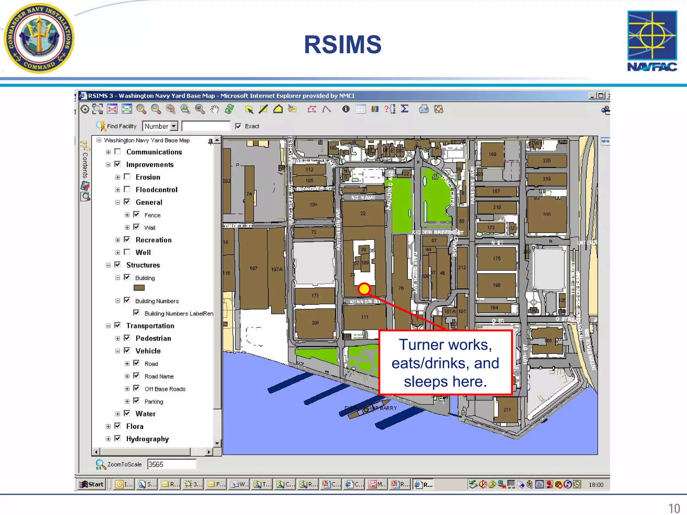Toggle the Flora layer checkbox
This screenshot has height=515, width=687.
coord(117,426)
